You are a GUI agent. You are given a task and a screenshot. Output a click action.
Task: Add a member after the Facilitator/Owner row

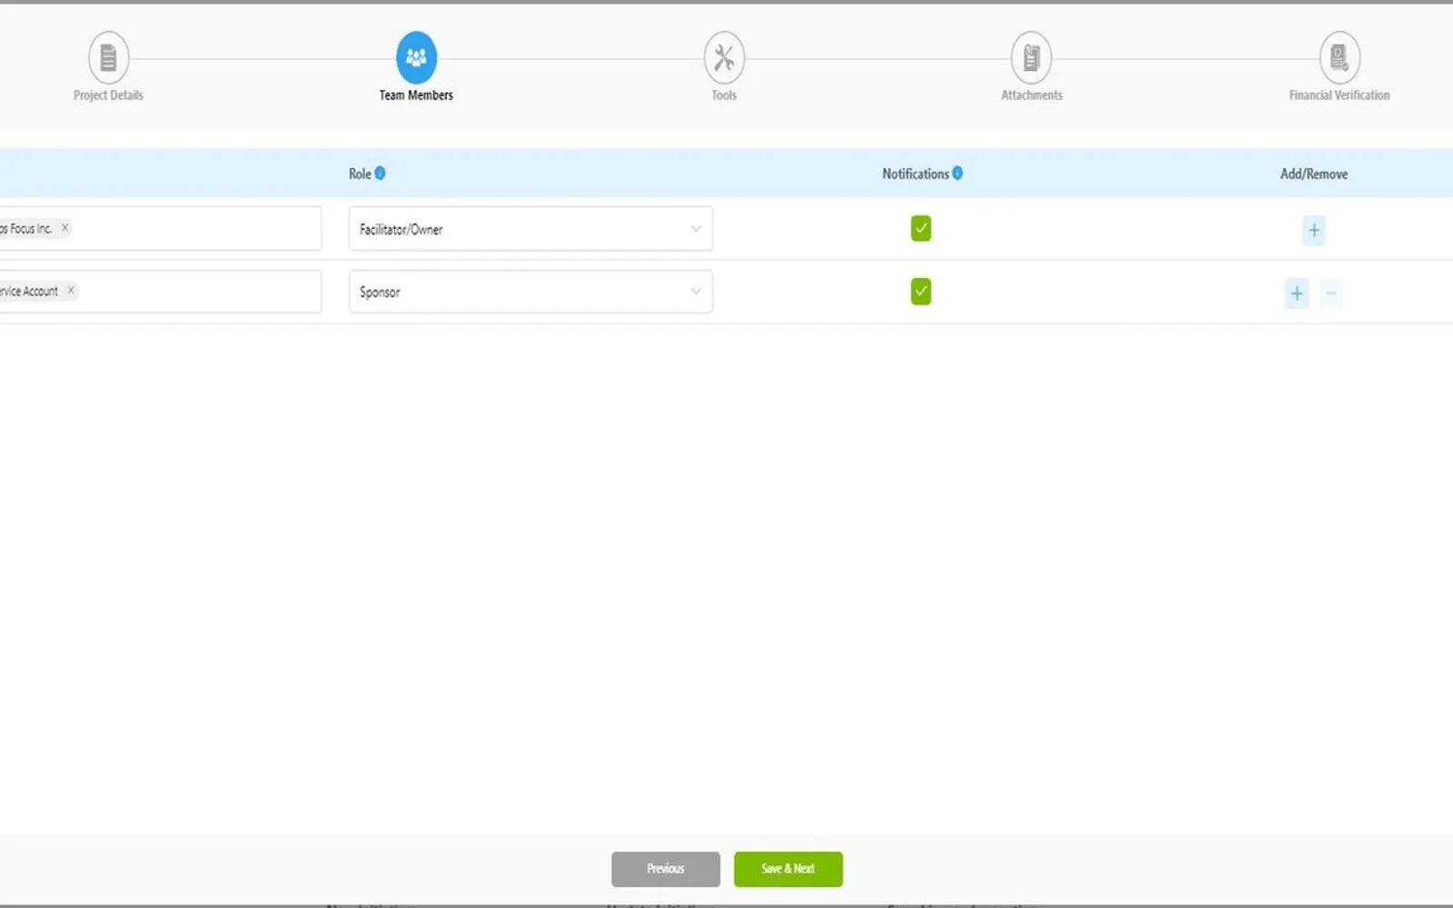click(1314, 230)
